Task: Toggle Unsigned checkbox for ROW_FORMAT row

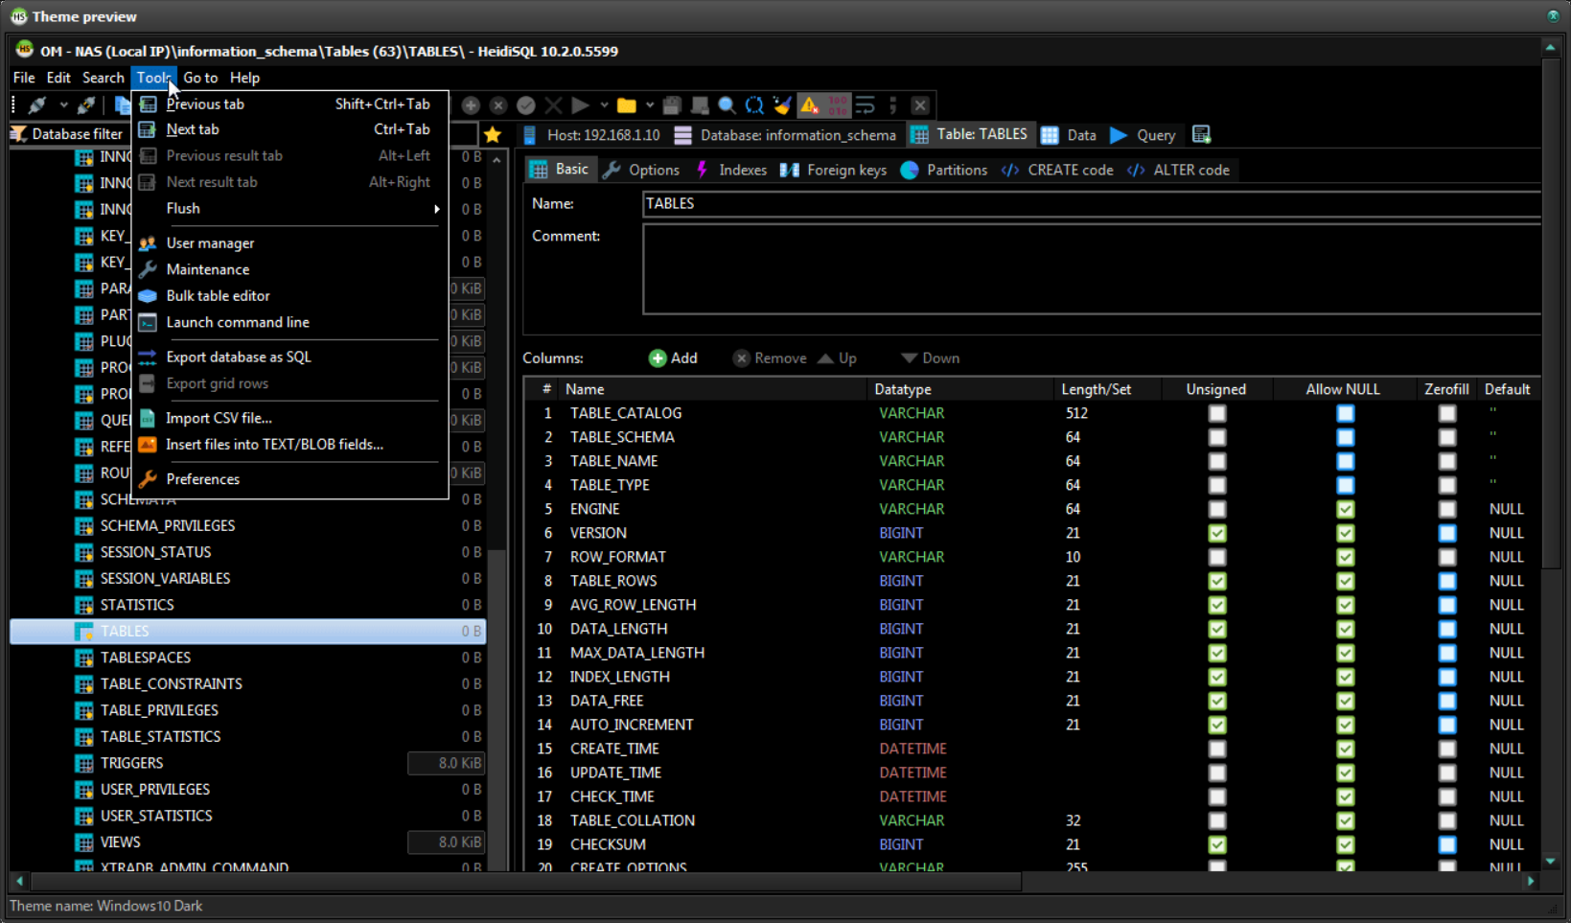Action: click(x=1217, y=557)
